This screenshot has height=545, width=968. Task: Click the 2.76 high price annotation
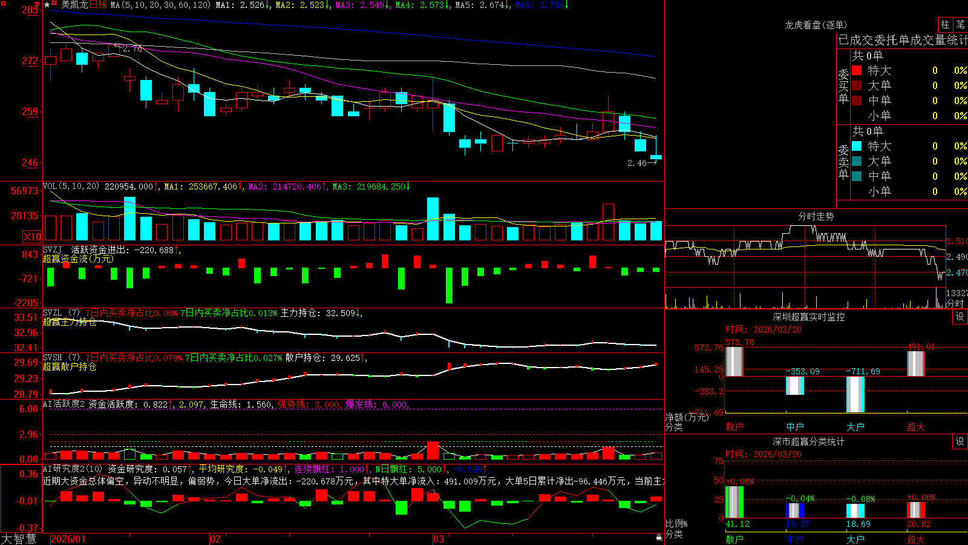132,48
